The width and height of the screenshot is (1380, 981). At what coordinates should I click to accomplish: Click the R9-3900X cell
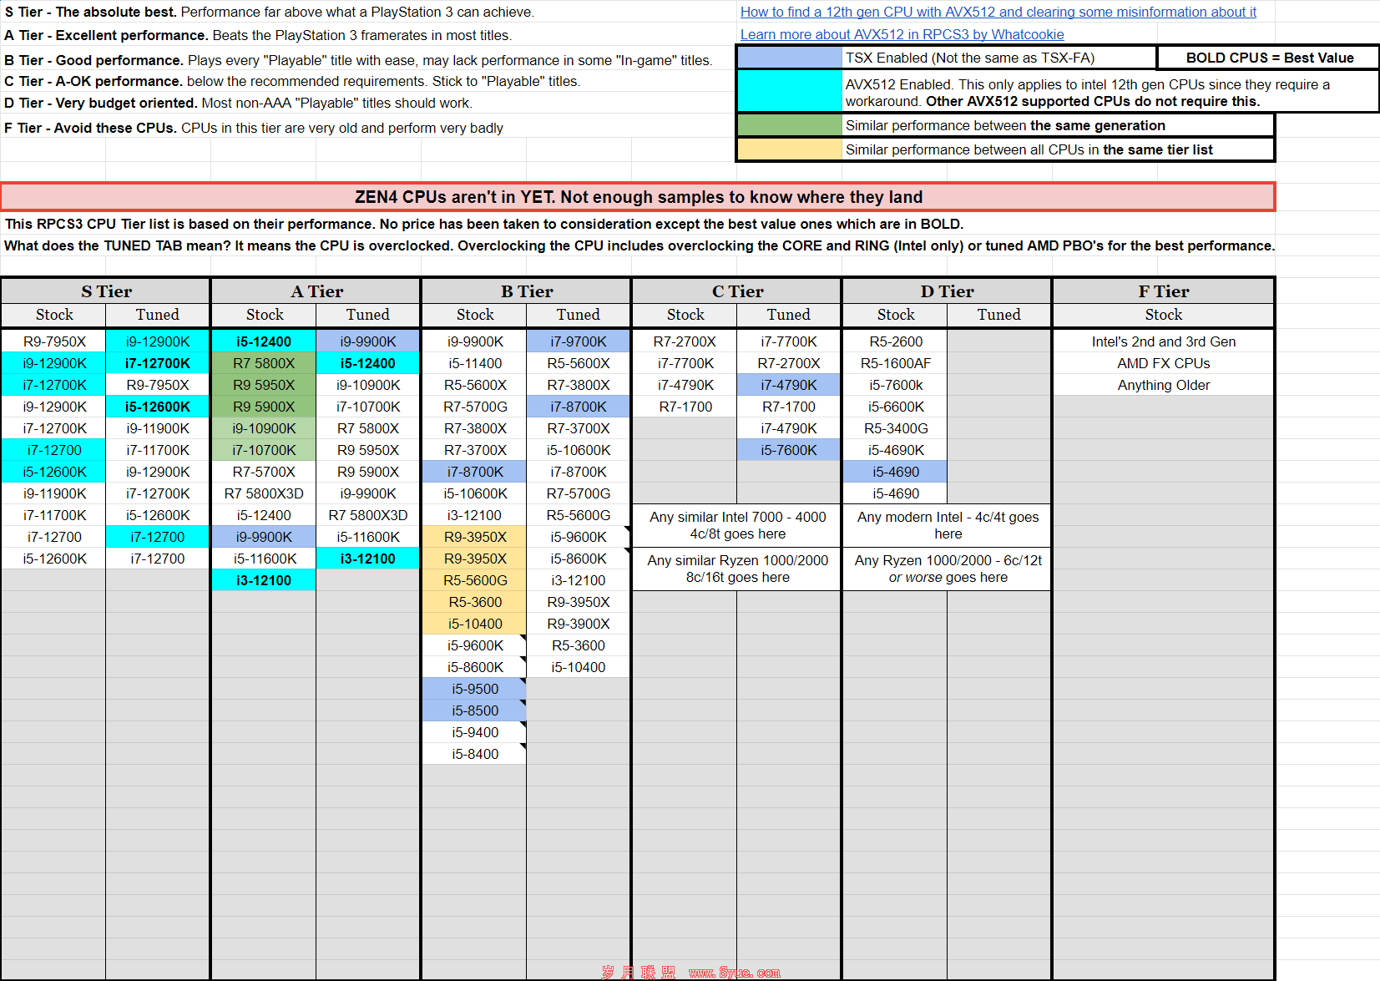coord(579,624)
